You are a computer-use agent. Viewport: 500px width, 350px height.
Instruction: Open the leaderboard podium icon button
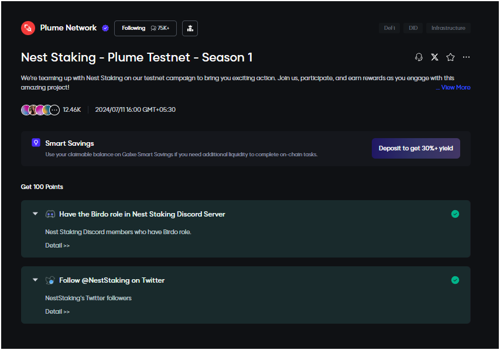pyautogui.click(x=190, y=28)
